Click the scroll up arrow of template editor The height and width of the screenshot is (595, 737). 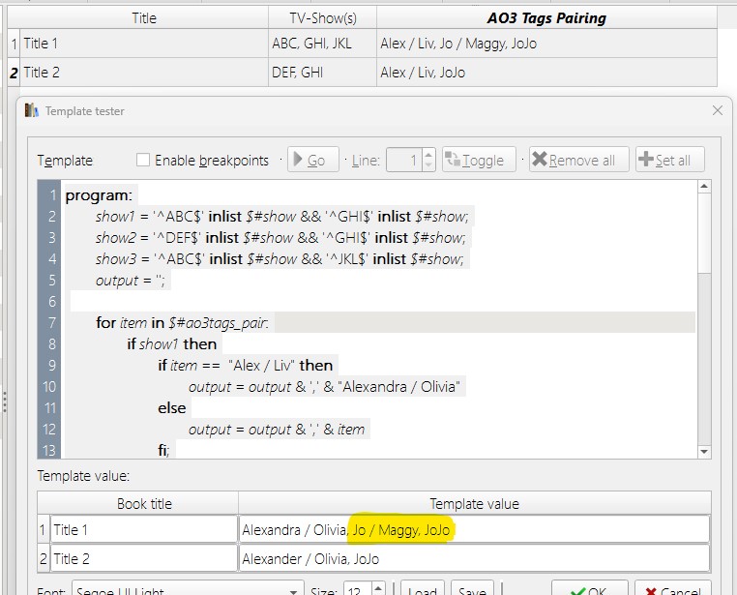click(x=704, y=187)
